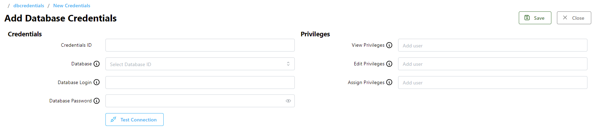Save the database credentials
593x128 pixels.
coord(535,18)
